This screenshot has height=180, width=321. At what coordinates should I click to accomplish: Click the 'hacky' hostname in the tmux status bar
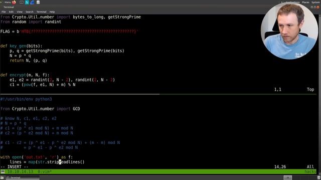click(x=310, y=171)
